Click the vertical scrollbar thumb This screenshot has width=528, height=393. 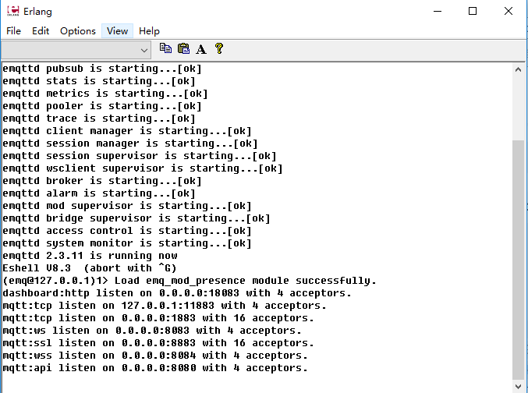[518, 260]
